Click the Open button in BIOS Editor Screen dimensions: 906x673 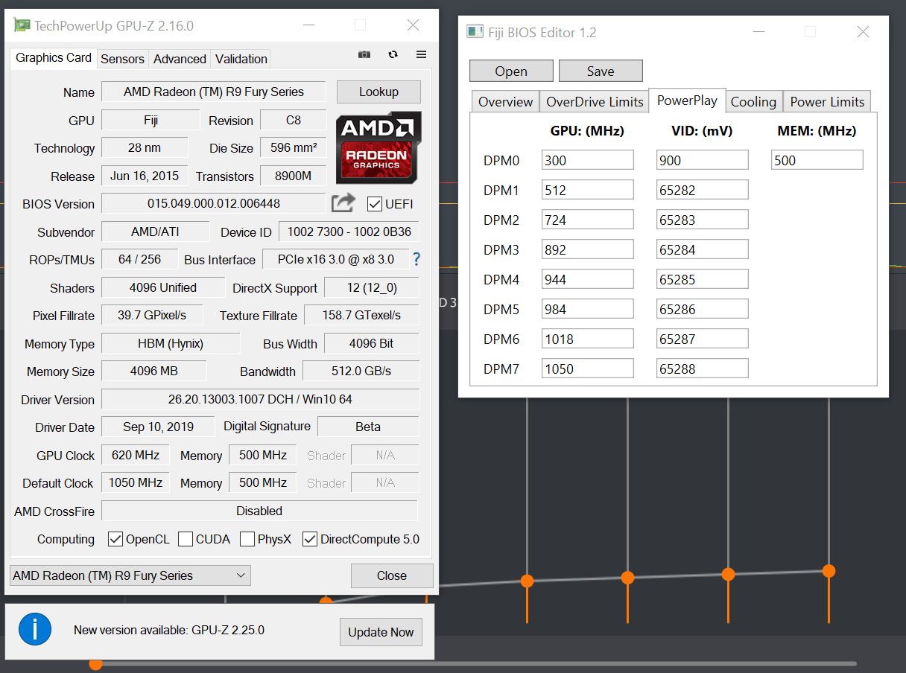click(511, 71)
